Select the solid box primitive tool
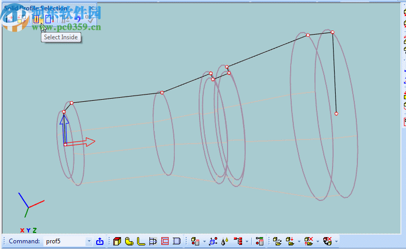 tap(117, 241)
